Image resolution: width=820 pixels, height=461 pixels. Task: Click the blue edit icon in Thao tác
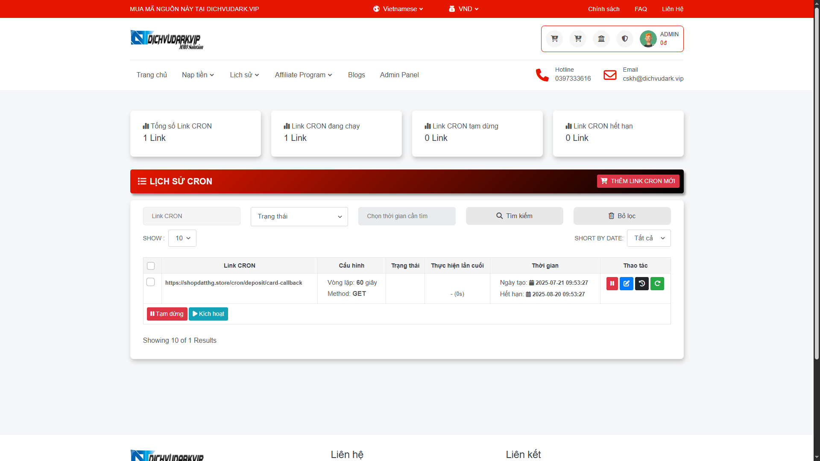627,283
